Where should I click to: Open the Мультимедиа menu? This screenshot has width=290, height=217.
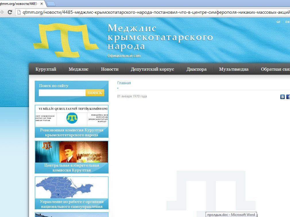234,69
